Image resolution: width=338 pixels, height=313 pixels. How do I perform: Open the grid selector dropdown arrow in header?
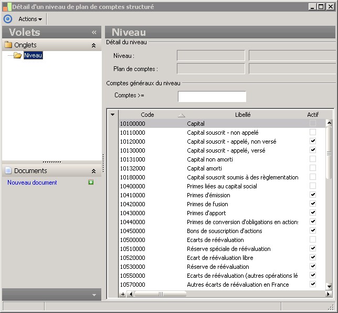(x=112, y=115)
